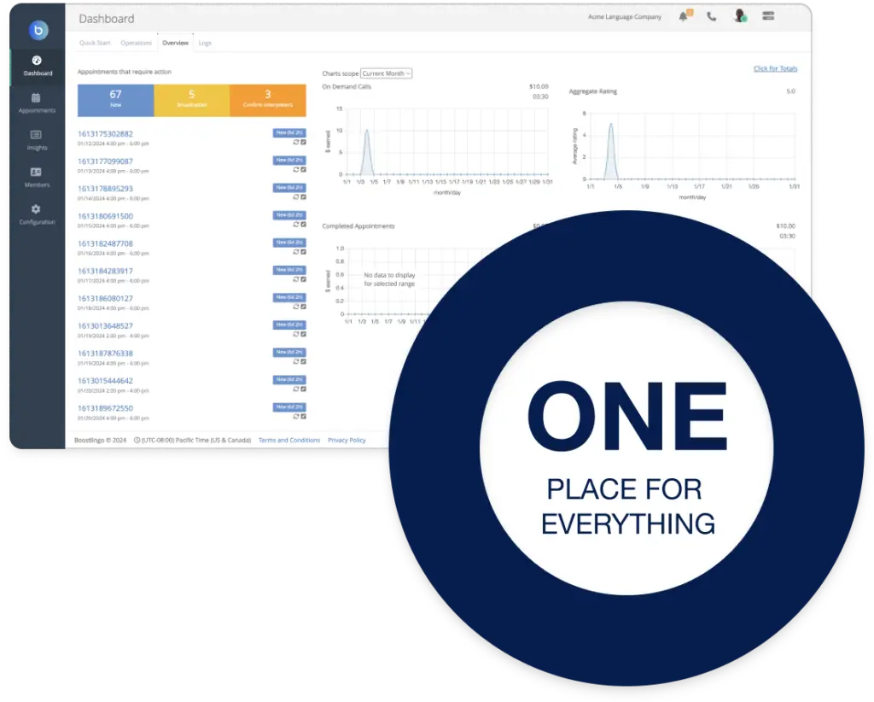874x702 pixels.
Task: Open appointment link 1613178895293
Action: pos(105,189)
